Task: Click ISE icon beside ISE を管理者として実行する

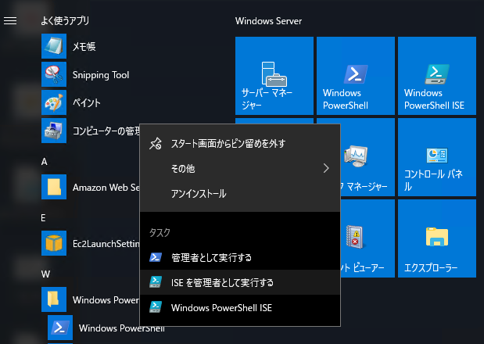Action: (x=156, y=282)
